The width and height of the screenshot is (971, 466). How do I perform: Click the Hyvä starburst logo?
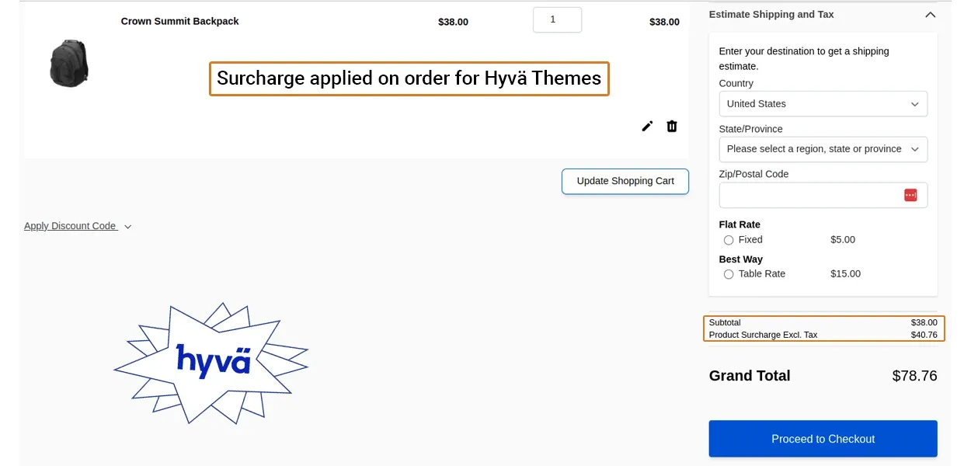(x=211, y=363)
